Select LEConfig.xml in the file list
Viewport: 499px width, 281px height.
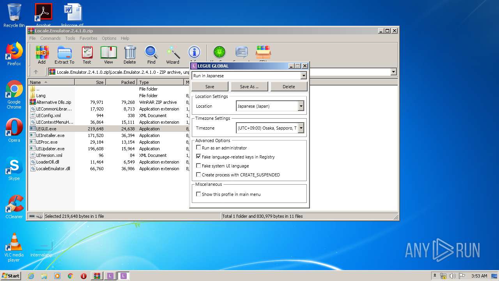(109, 116)
